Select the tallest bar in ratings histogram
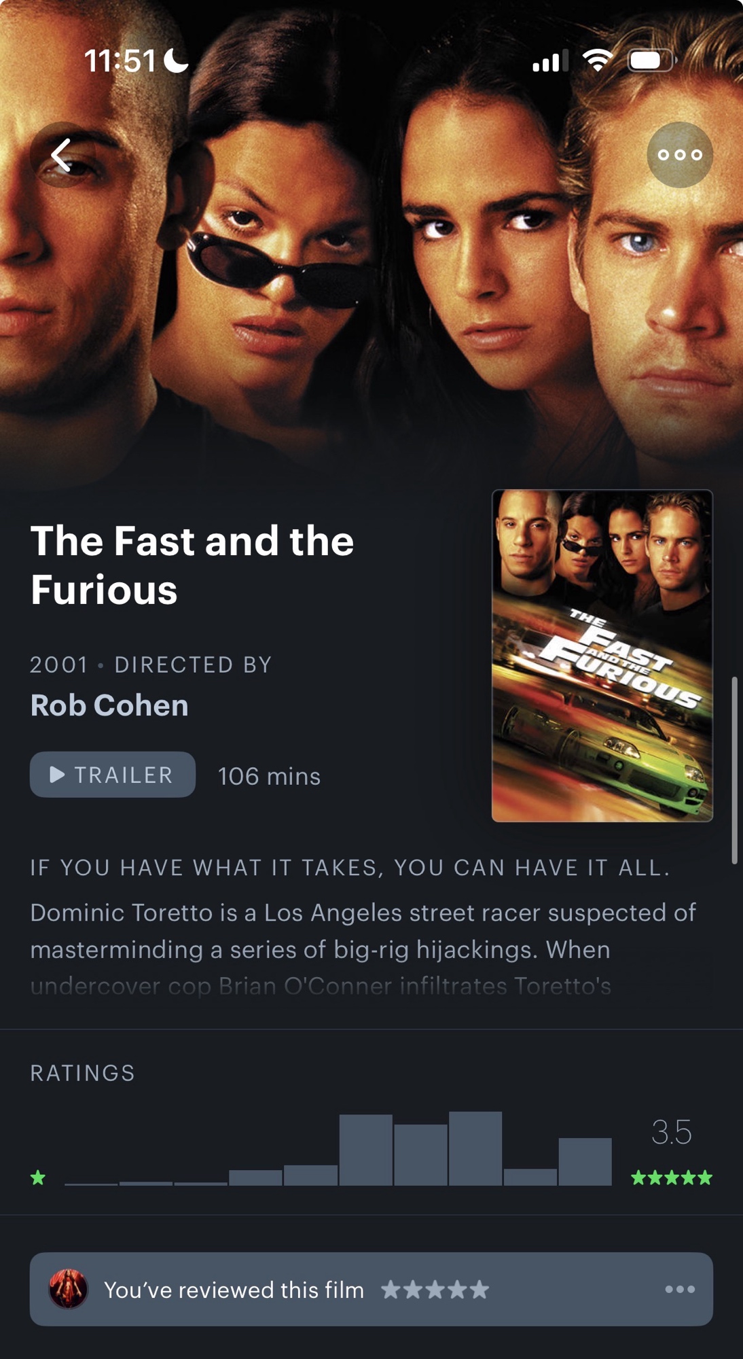The width and height of the screenshot is (743, 1359). [x=475, y=1148]
